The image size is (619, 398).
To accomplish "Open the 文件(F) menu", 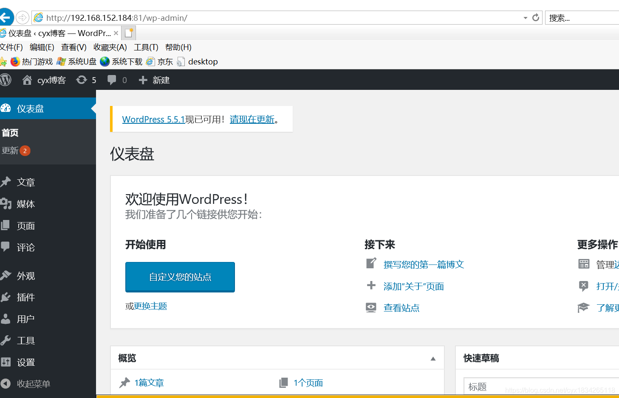I will (11, 47).
